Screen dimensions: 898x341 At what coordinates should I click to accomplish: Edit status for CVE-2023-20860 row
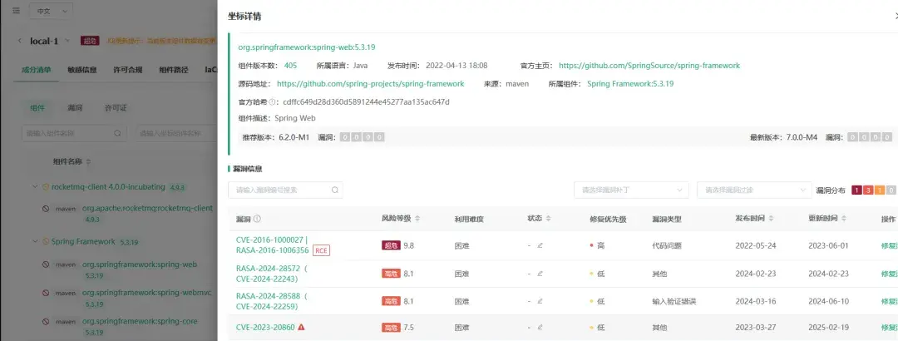pyautogui.click(x=540, y=328)
